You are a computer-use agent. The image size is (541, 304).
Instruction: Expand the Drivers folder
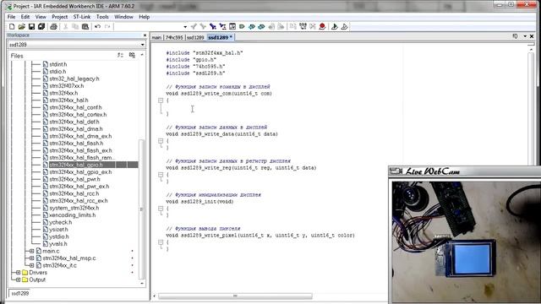coord(18,272)
